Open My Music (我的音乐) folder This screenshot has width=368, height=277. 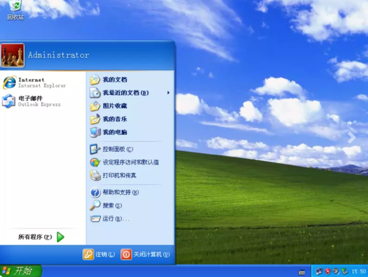pos(114,119)
